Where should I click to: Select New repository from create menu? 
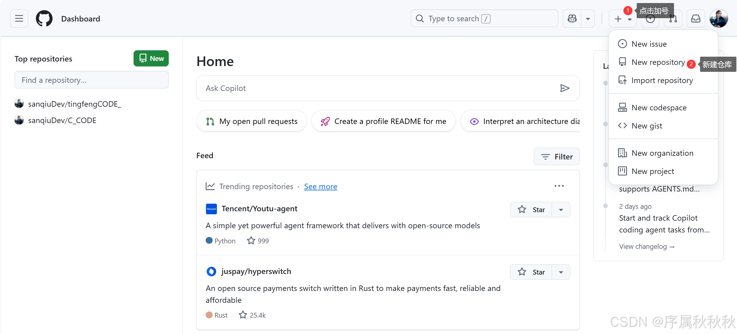click(x=658, y=62)
